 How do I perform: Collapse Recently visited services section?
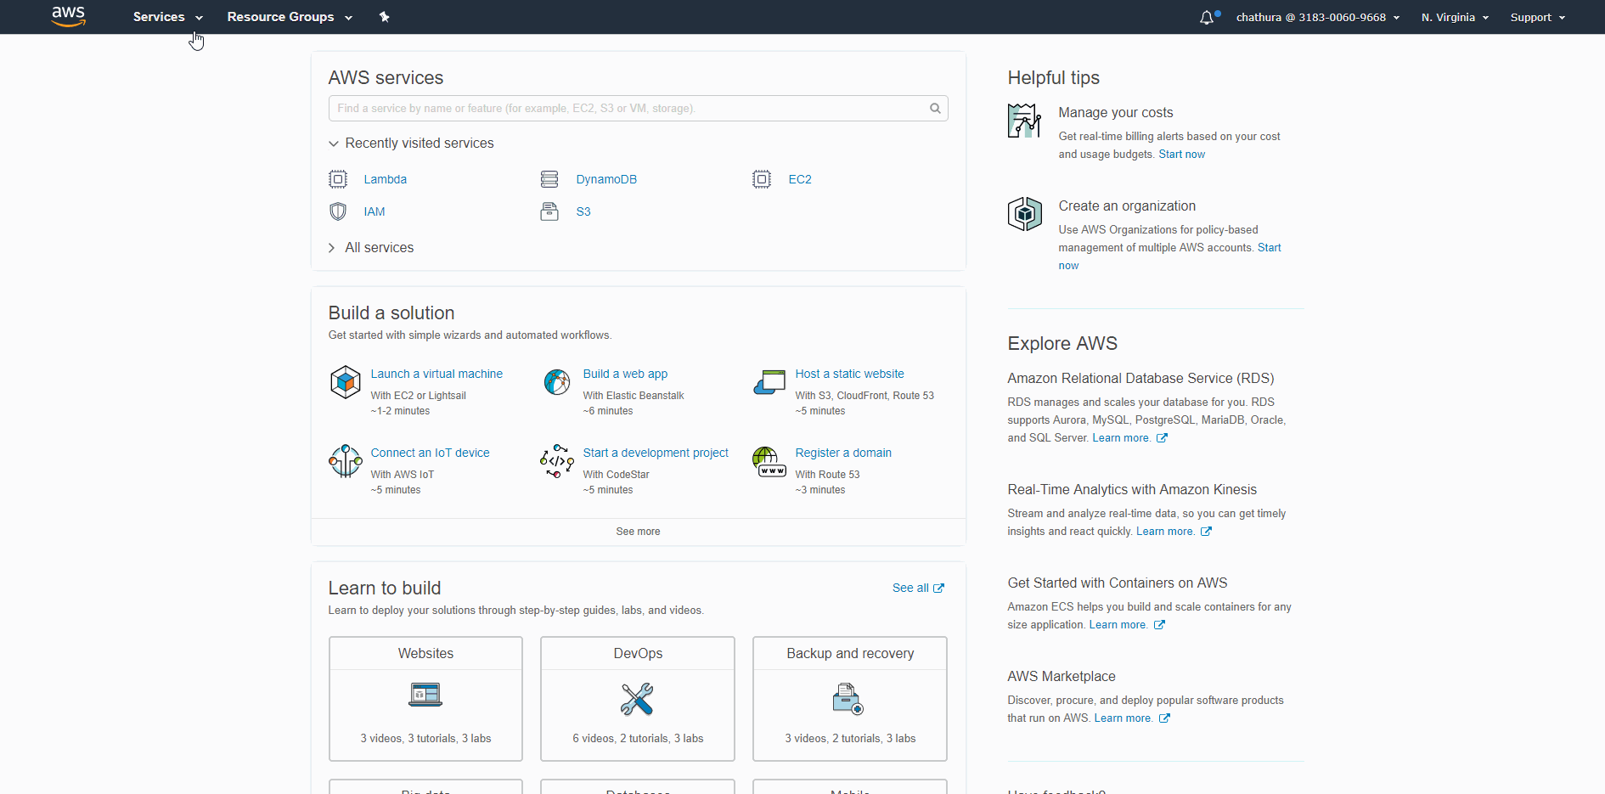coord(412,144)
